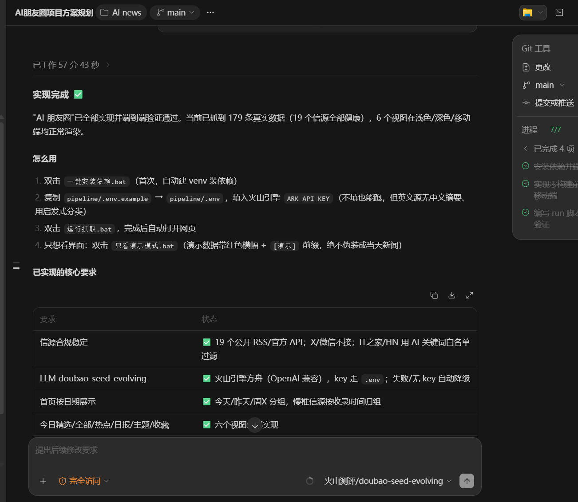
Task: Open the AI news folder chip
Action: coord(121,12)
